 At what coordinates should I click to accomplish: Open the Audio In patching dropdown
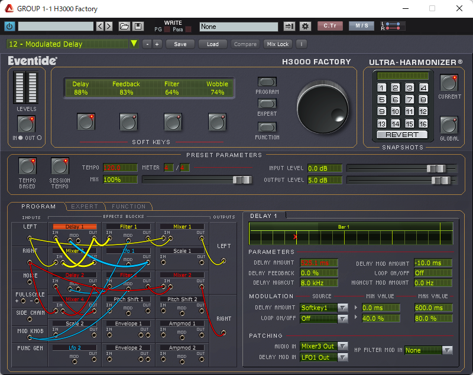pos(342,347)
